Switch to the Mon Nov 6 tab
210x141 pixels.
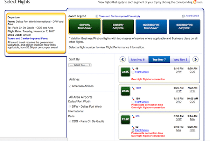pyautogui.click(x=138, y=60)
